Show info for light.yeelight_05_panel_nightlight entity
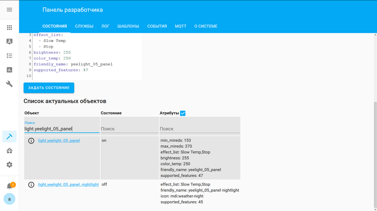This screenshot has width=377, height=211. 31,184
